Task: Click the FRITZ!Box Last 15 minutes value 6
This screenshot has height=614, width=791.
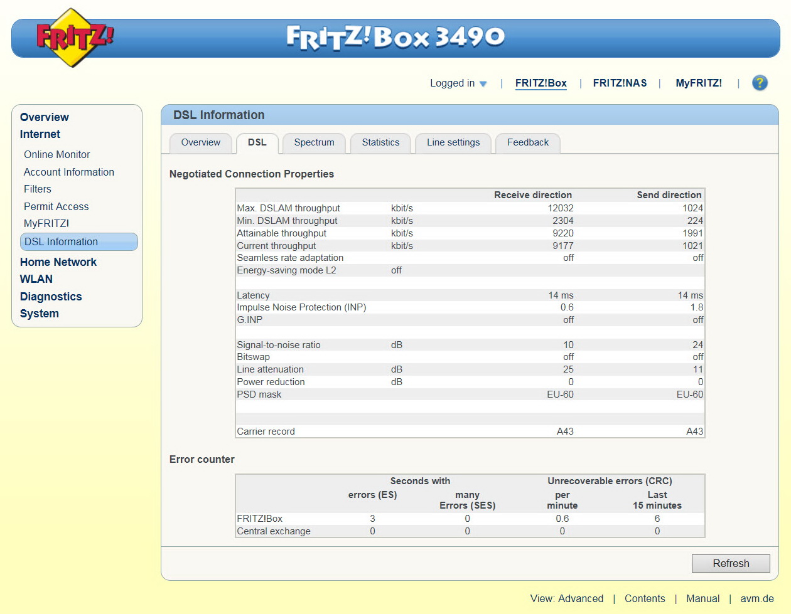Action: pos(657,519)
